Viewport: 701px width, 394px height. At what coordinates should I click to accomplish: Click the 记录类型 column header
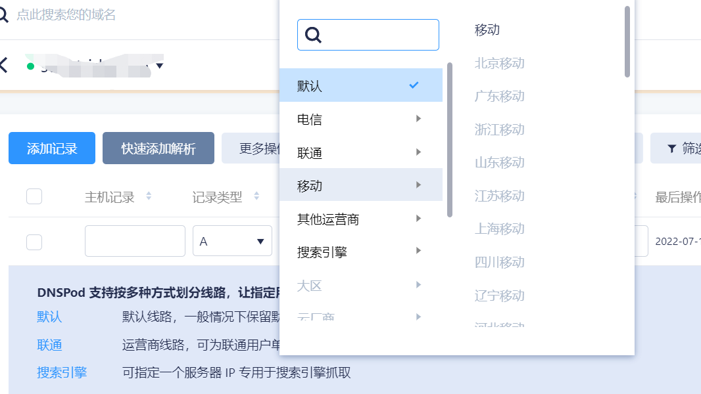[x=217, y=197]
